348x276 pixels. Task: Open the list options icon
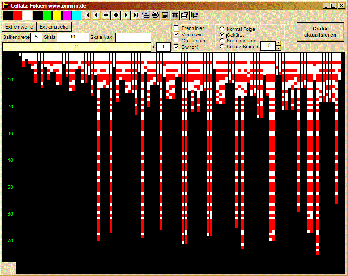coord(145,15)
